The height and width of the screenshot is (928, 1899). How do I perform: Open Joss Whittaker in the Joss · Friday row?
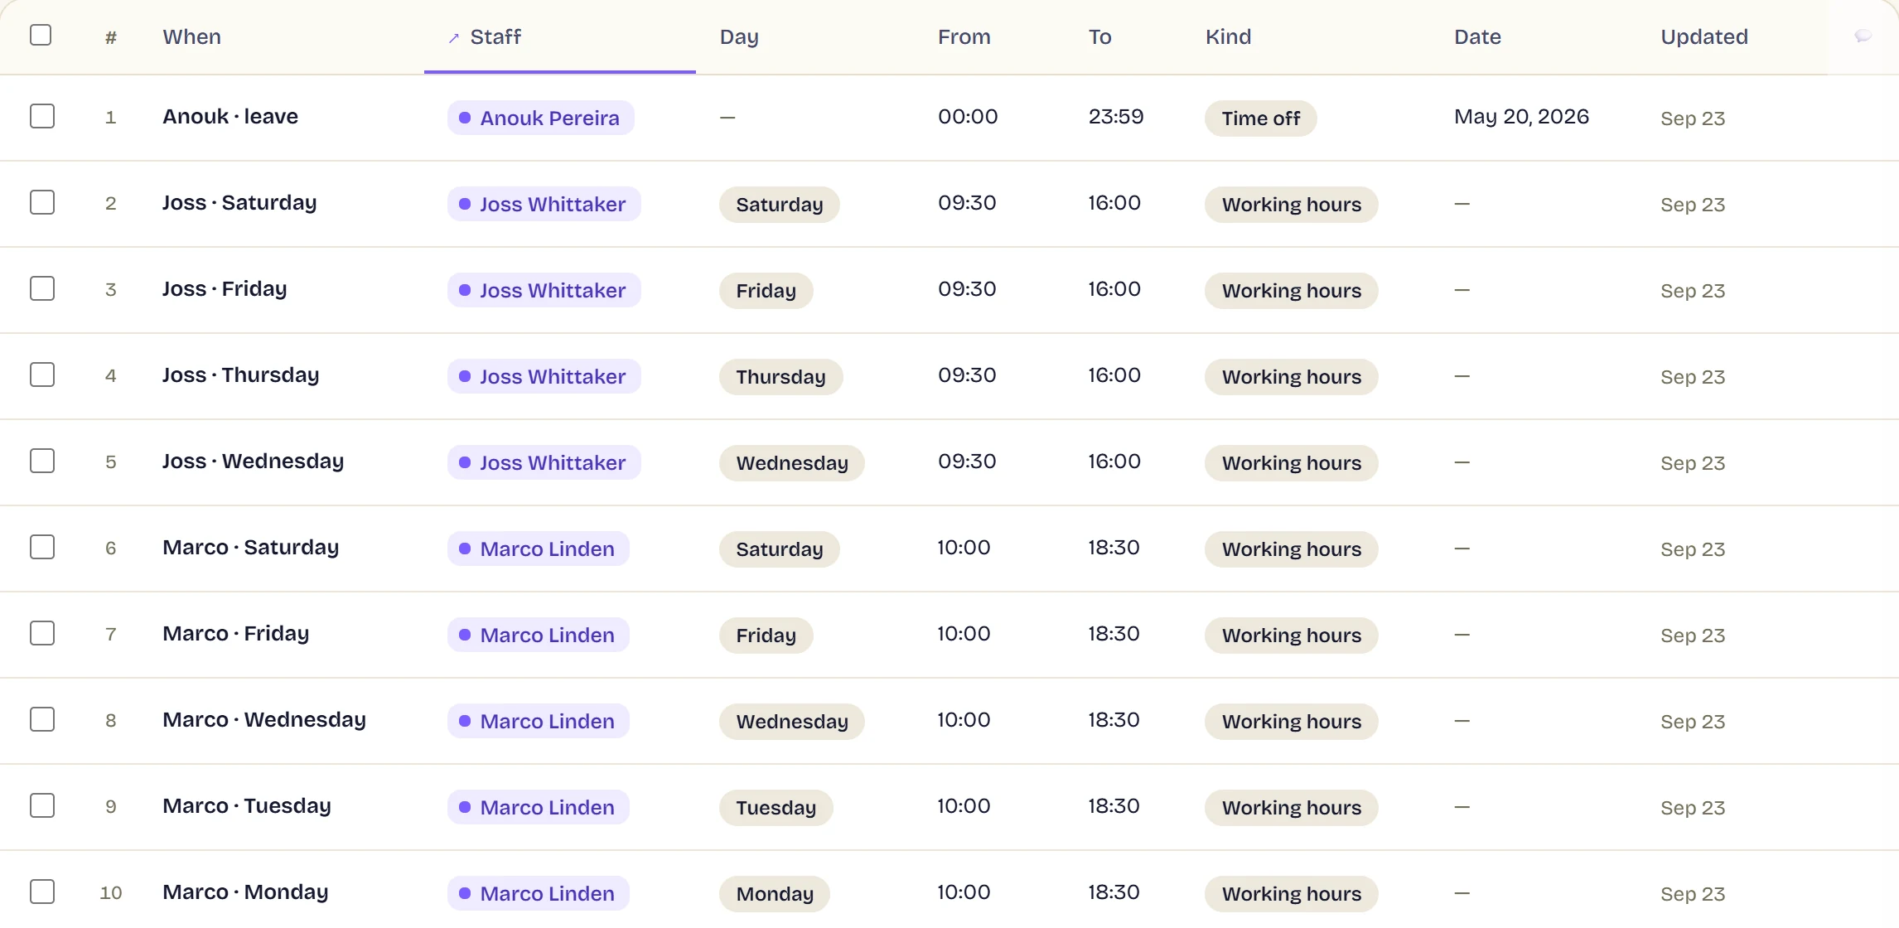click(544, 290)
